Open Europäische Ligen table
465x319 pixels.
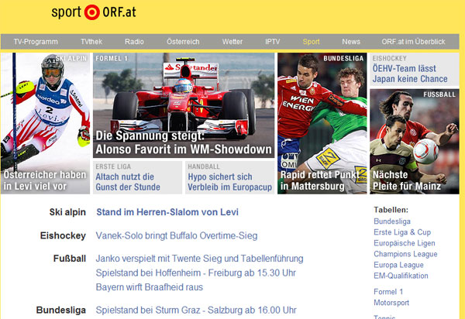(405, 243)
